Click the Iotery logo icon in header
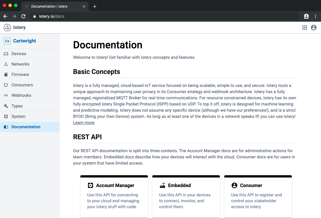This screenshot has height=218, width=321. pyautogui.click(x=7, y=28)
